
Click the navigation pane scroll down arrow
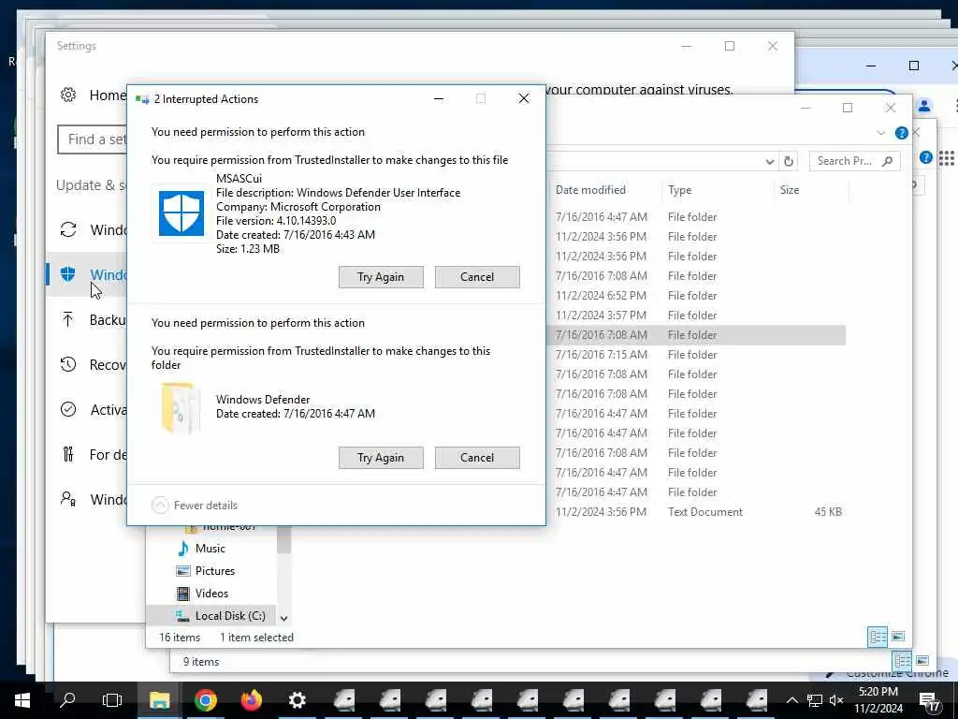(283, 619)
